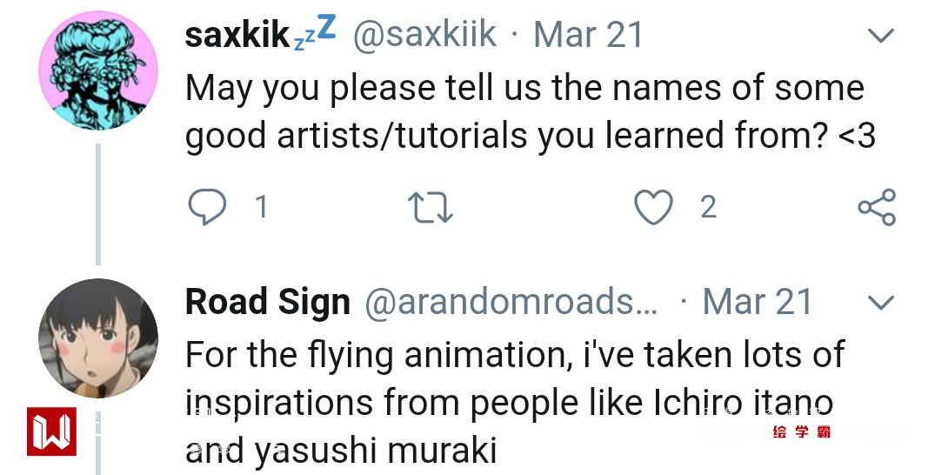Open saxkik's pink profile avatar
Image resolution: width=935 pixels, height=475 pixels.
tap(98, 70)
